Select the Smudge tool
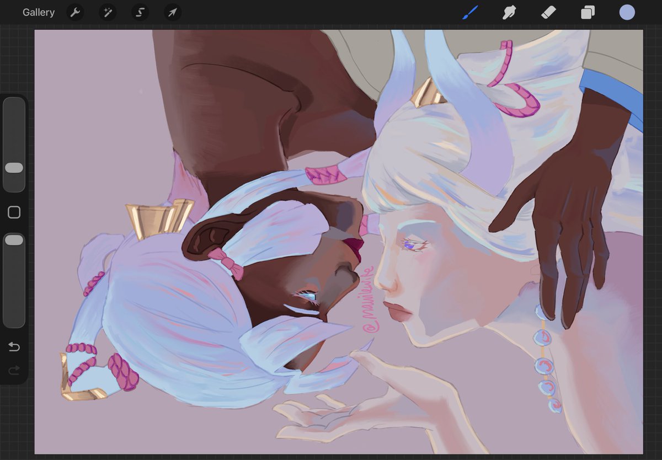The width and height of the screenshot is (662, 460). [x=509, y=12]
